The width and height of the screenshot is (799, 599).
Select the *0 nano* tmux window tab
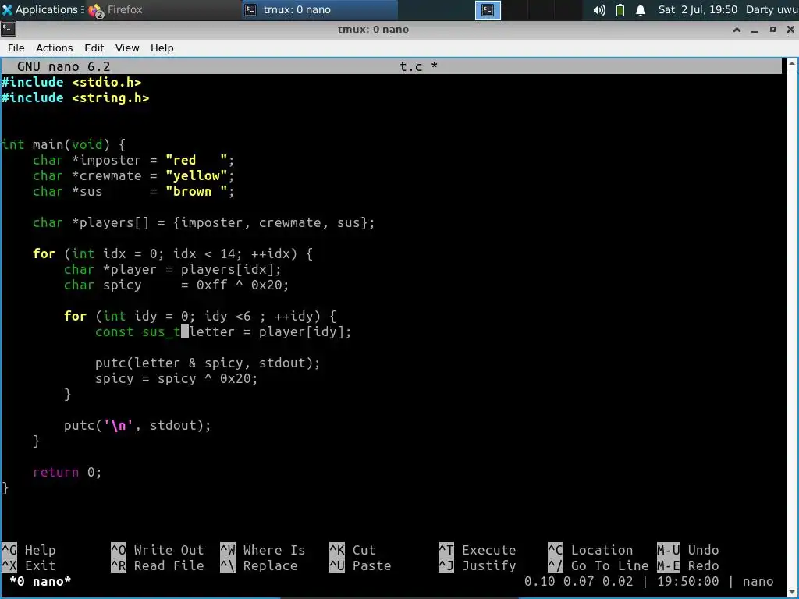tap(41, 581)
